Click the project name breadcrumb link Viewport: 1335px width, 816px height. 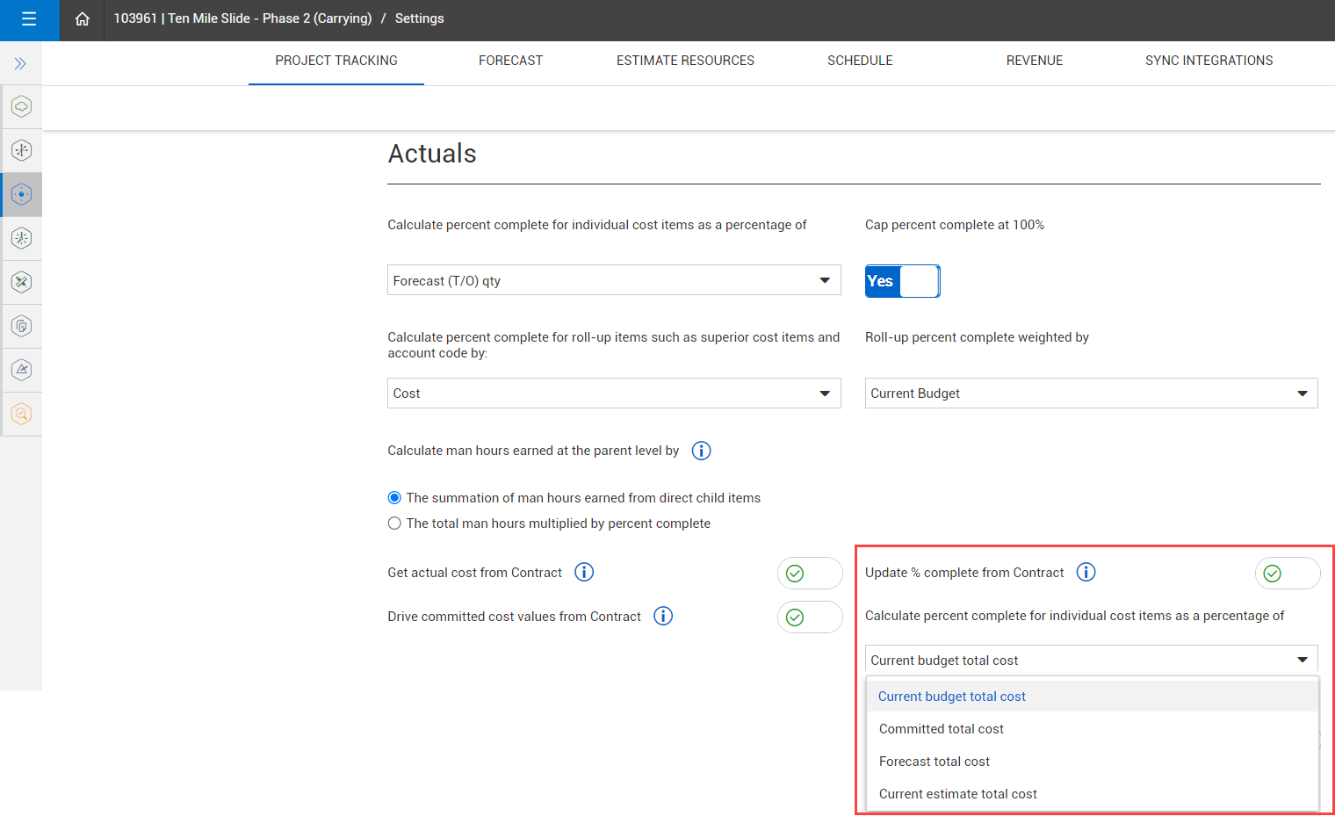(242, 18)
